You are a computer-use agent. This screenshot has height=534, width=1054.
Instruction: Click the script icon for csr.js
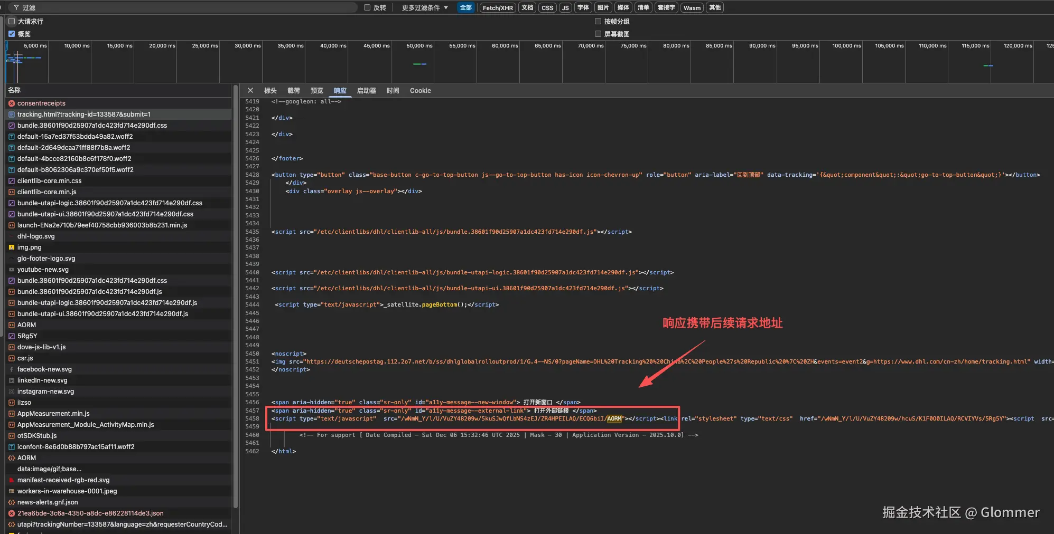click(12, 358)
